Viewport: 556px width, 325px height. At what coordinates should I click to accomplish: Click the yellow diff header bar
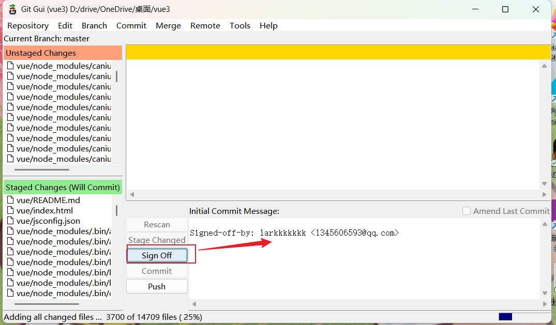click(338, 52)
